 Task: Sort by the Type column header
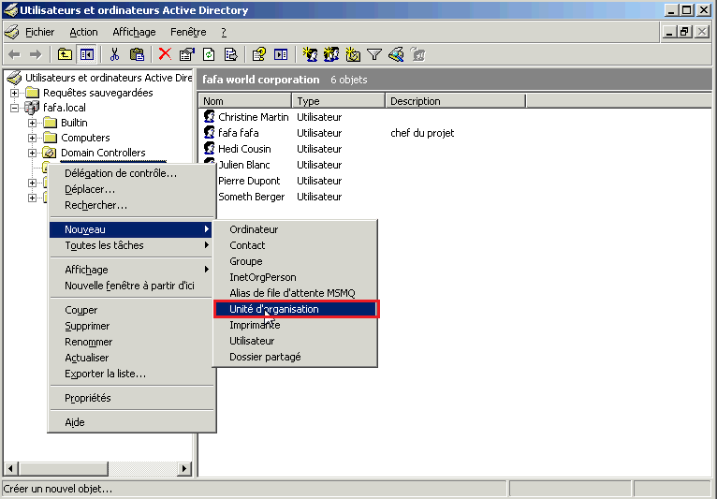(x=339, y=100)
